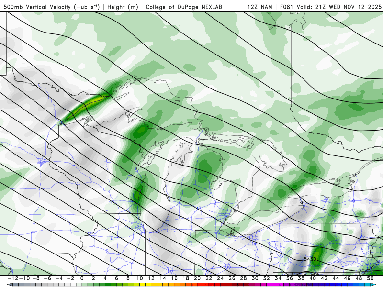Click the "36" value on the color scale
The image size is (383, 287).
(x=290, y=278)
